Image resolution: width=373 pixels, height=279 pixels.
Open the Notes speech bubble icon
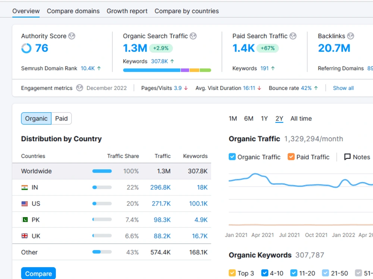click(348, 157)
